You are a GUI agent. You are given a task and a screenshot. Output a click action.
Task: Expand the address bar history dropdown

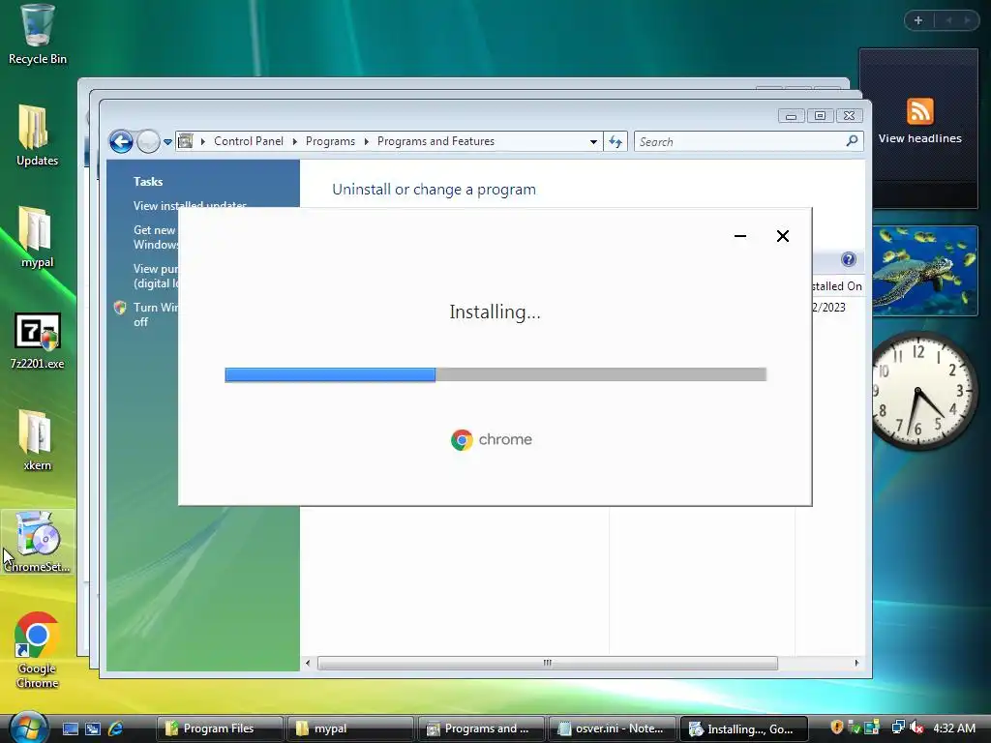point(593,141)
